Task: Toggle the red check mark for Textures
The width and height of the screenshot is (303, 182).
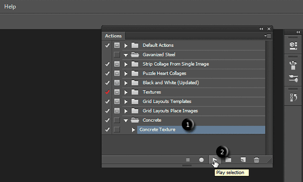Action: [x=107, y=92]
